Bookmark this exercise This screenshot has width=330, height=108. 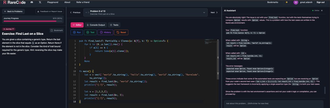click(57, 30)
